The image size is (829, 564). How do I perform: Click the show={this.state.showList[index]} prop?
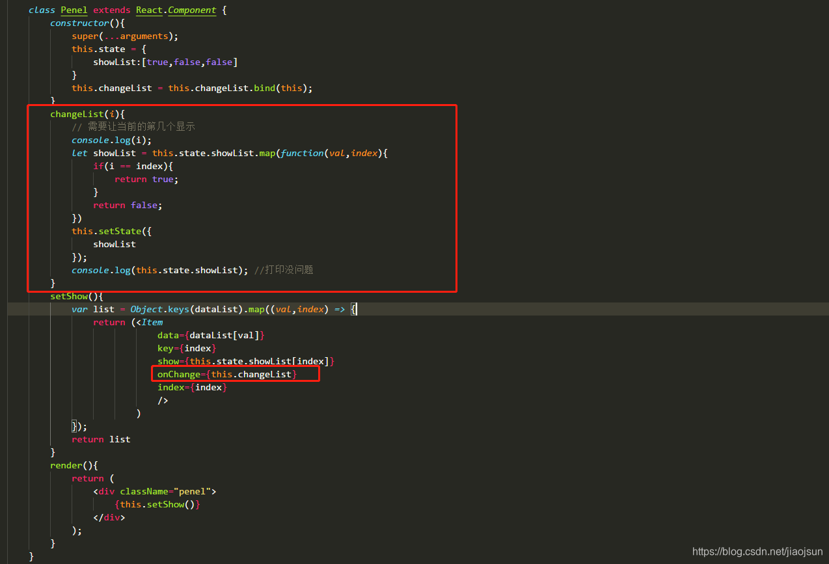coord(246,362)
